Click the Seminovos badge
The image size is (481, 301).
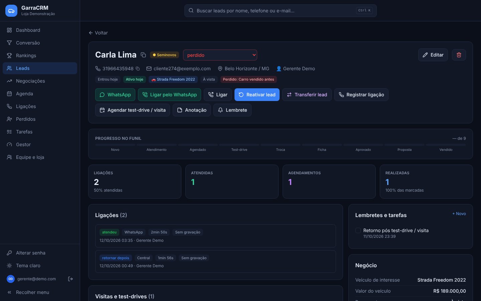tap(164, 55)
